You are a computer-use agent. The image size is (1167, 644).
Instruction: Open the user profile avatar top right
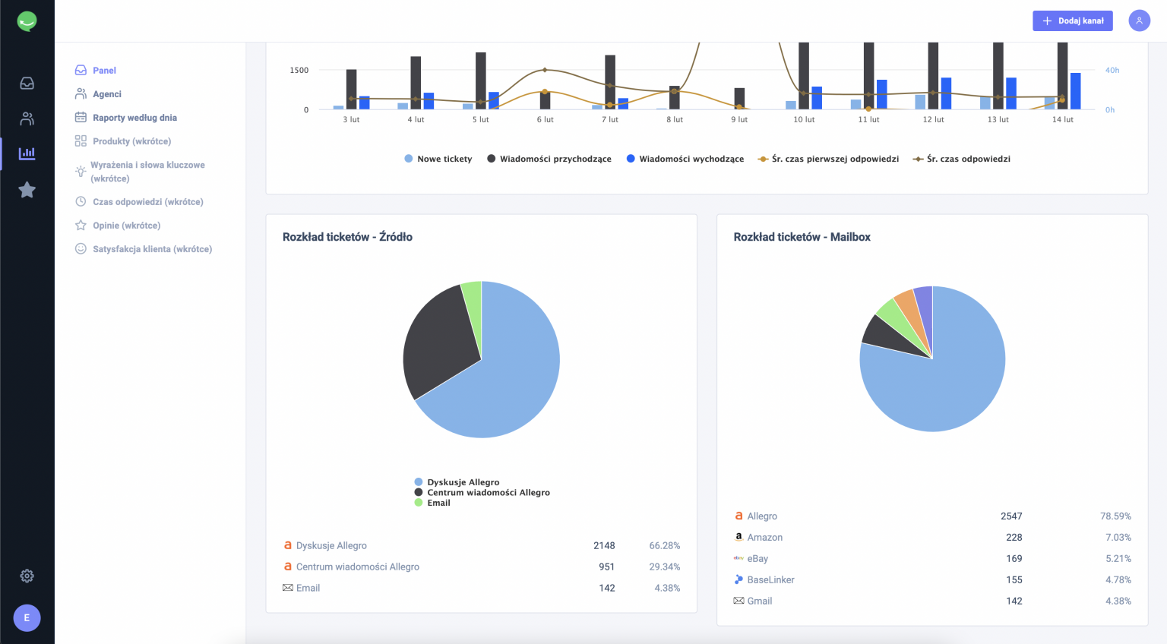[1139, 21]
